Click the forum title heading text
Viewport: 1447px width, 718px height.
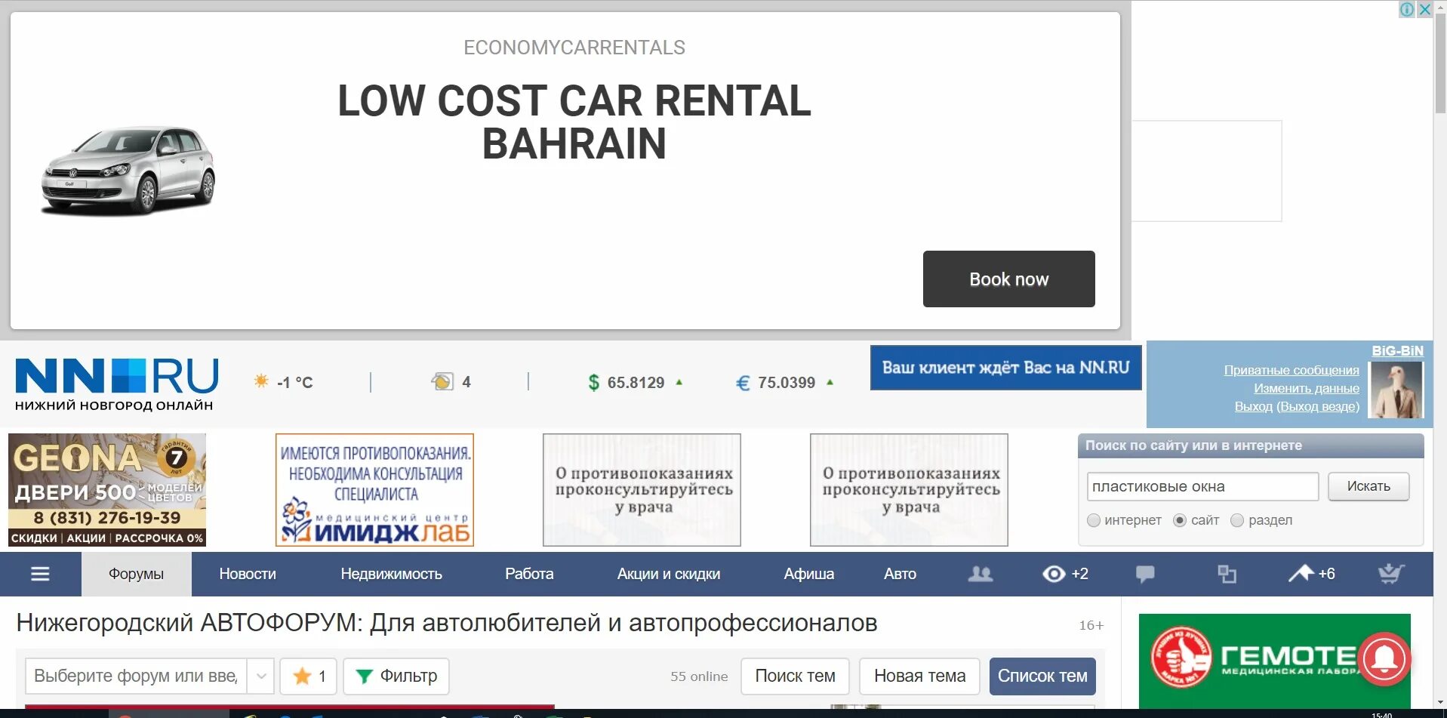point(447,623)
